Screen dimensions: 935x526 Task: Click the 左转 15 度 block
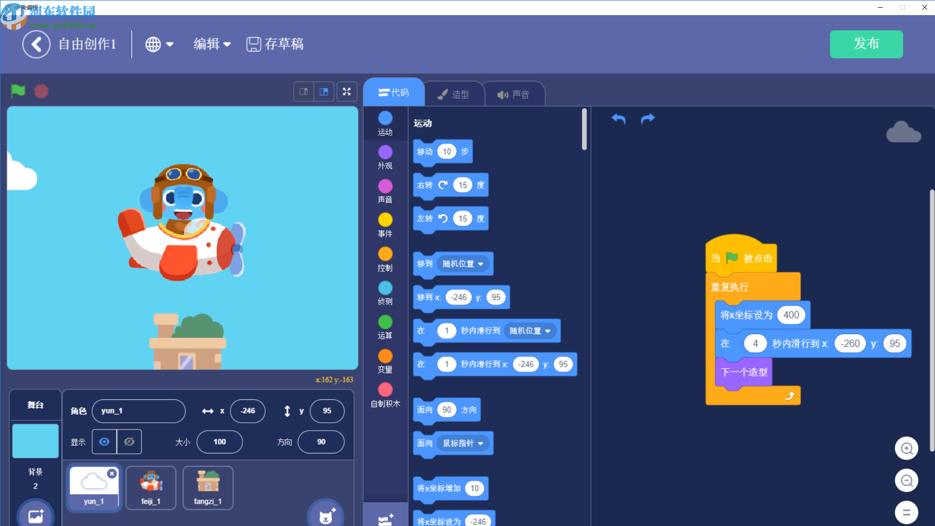tap(451, 219)
